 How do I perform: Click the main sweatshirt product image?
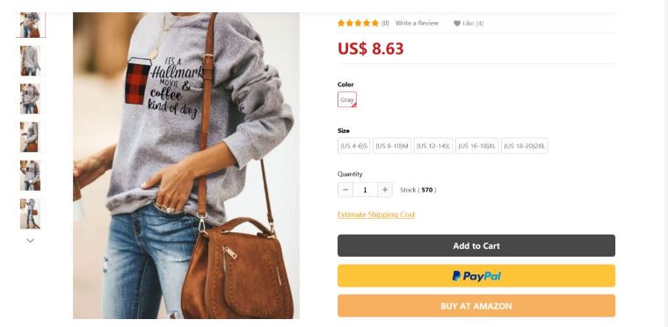coord(186,165)
